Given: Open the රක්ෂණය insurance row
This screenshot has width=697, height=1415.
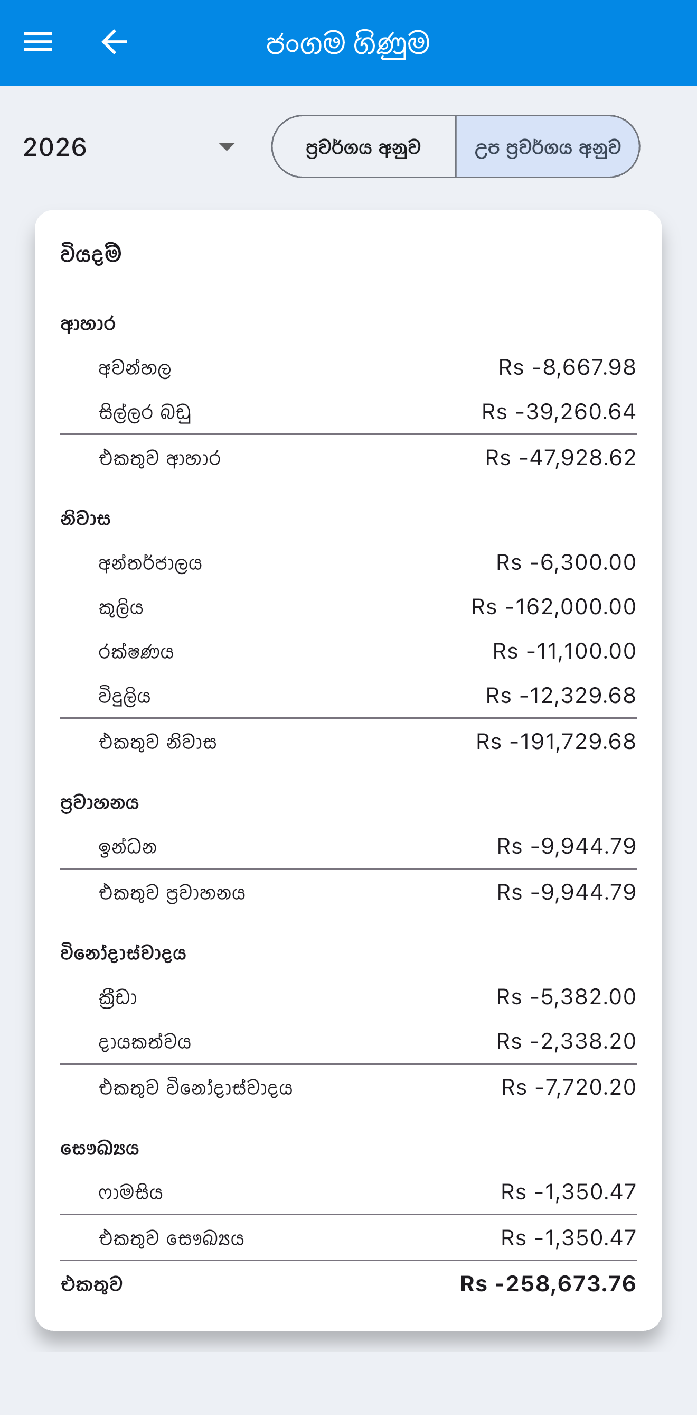Looking at the screenshot, I should tap(348, 652).
